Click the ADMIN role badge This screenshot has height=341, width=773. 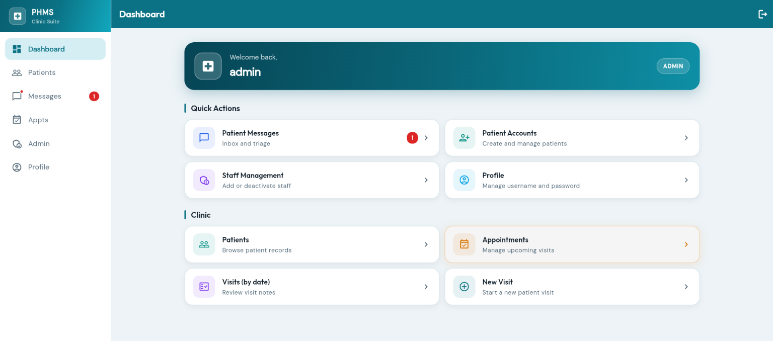point(673,66)
